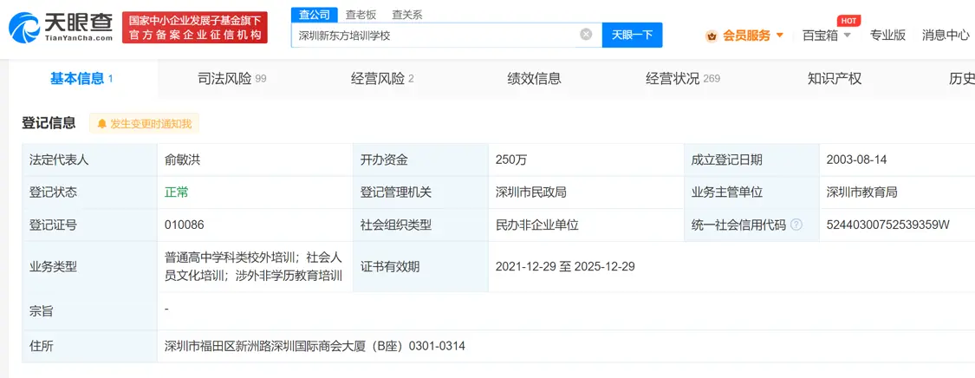Open 消息中心 in the header
Screen dimensions: 975x378
(946, 36)
